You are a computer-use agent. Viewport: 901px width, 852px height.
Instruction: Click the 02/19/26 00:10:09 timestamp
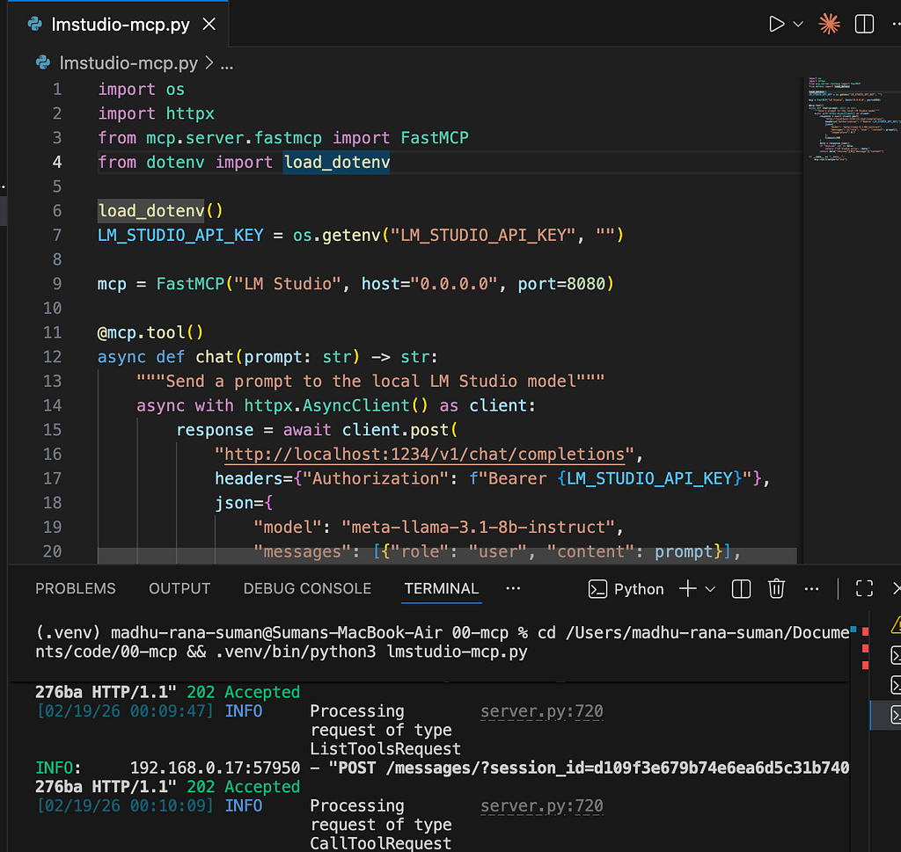[x=125, y=805]
